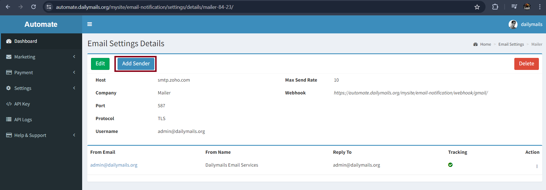Viewport: 546px width, 190px height.
Task: Click the green tracking checkmark icon
Action: 450,165
